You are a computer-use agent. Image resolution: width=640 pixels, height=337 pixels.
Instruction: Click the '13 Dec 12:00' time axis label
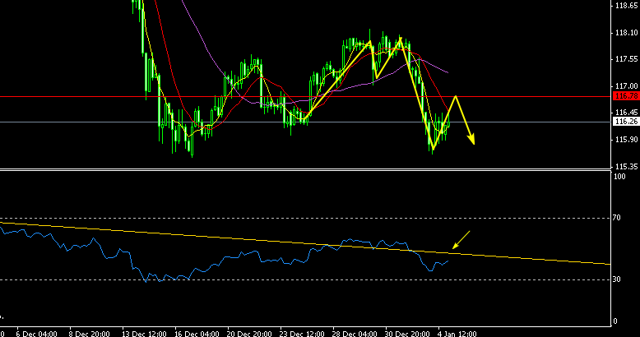tap(144, 334)
